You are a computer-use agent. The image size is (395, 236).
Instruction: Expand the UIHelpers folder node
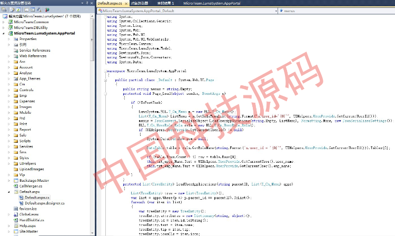9,163
